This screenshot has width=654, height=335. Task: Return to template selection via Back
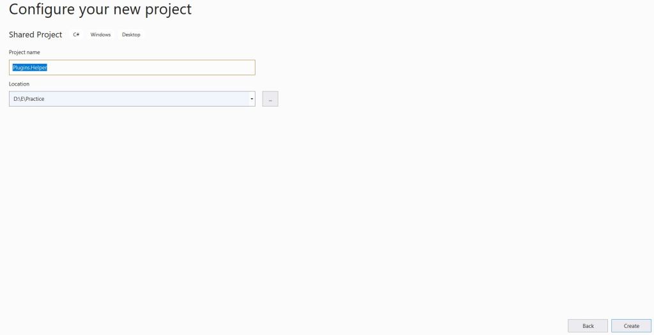click(588, 326)
